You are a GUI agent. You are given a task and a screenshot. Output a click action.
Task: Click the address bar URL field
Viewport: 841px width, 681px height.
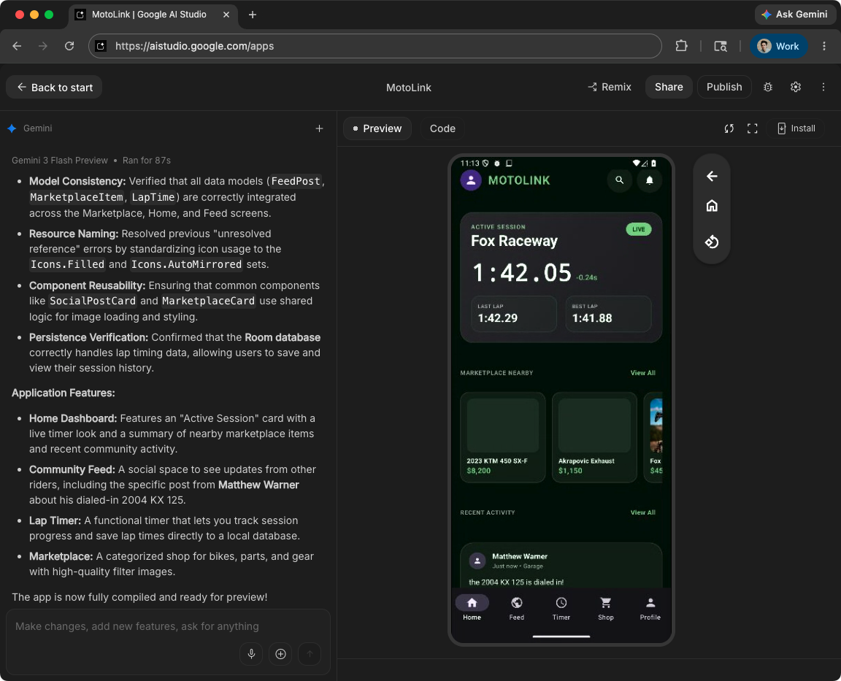pos(375,46)
